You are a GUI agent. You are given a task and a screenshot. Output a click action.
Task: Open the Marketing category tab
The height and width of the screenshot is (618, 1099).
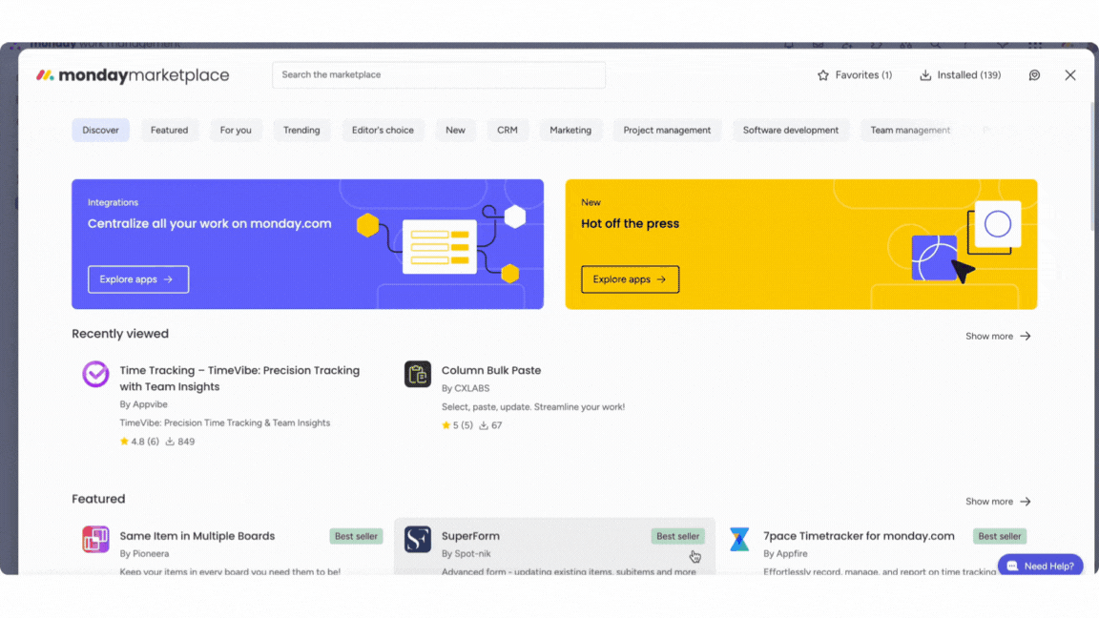tap(570, 131)
